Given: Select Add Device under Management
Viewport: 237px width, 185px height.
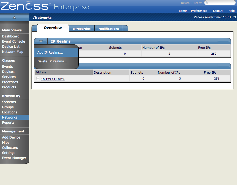Looking at the screenshot, I should (11, 137).
